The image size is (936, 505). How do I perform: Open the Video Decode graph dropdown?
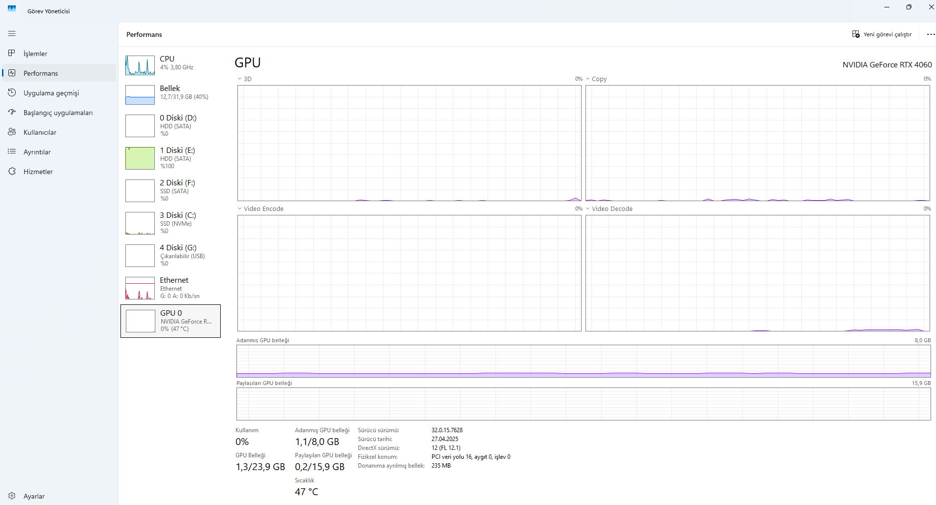click(x=587, y=208)
